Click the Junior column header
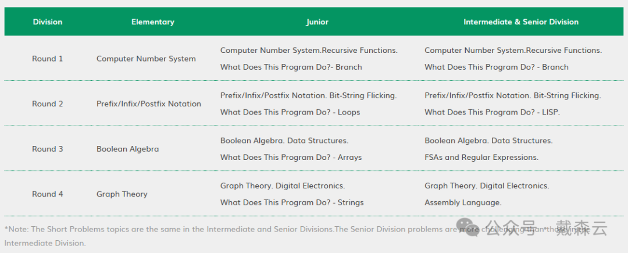Image resolution: width=628 pixels, height=253 pixels. coord(317,22)
